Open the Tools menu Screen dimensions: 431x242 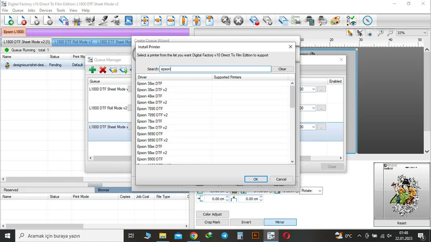(x=61, y=10)
